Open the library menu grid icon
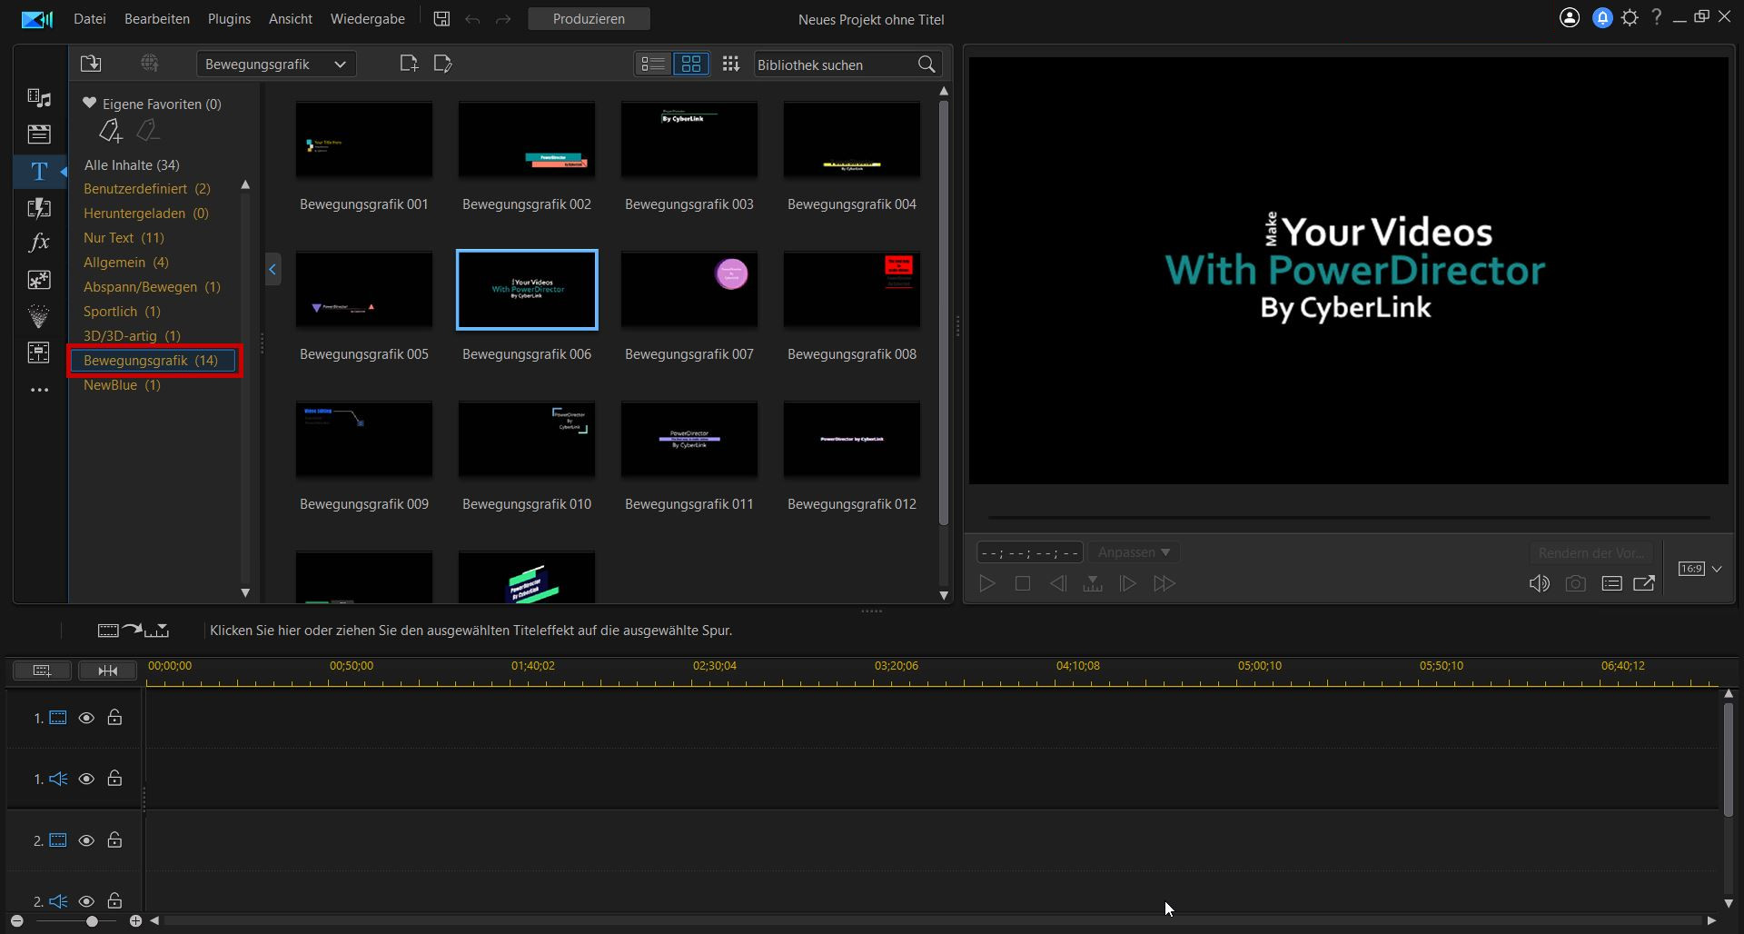This screenshot has width=1744, height=934. pyautogui.click(x=730, y=64)
